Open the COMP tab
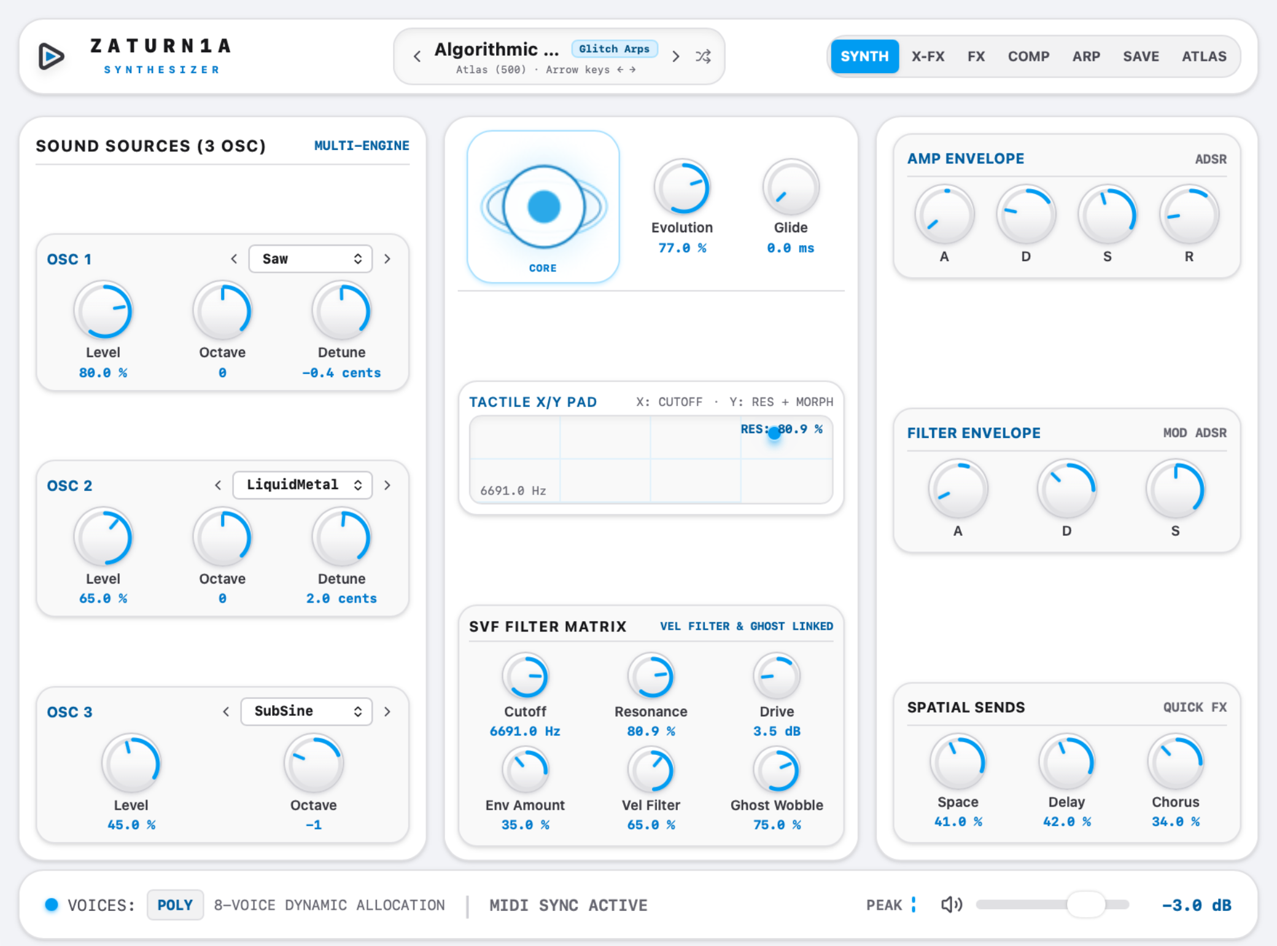 coord(1028,57)
